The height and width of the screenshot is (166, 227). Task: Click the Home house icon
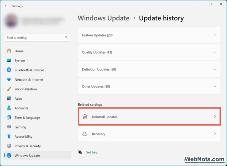click(x=9, y=51)
